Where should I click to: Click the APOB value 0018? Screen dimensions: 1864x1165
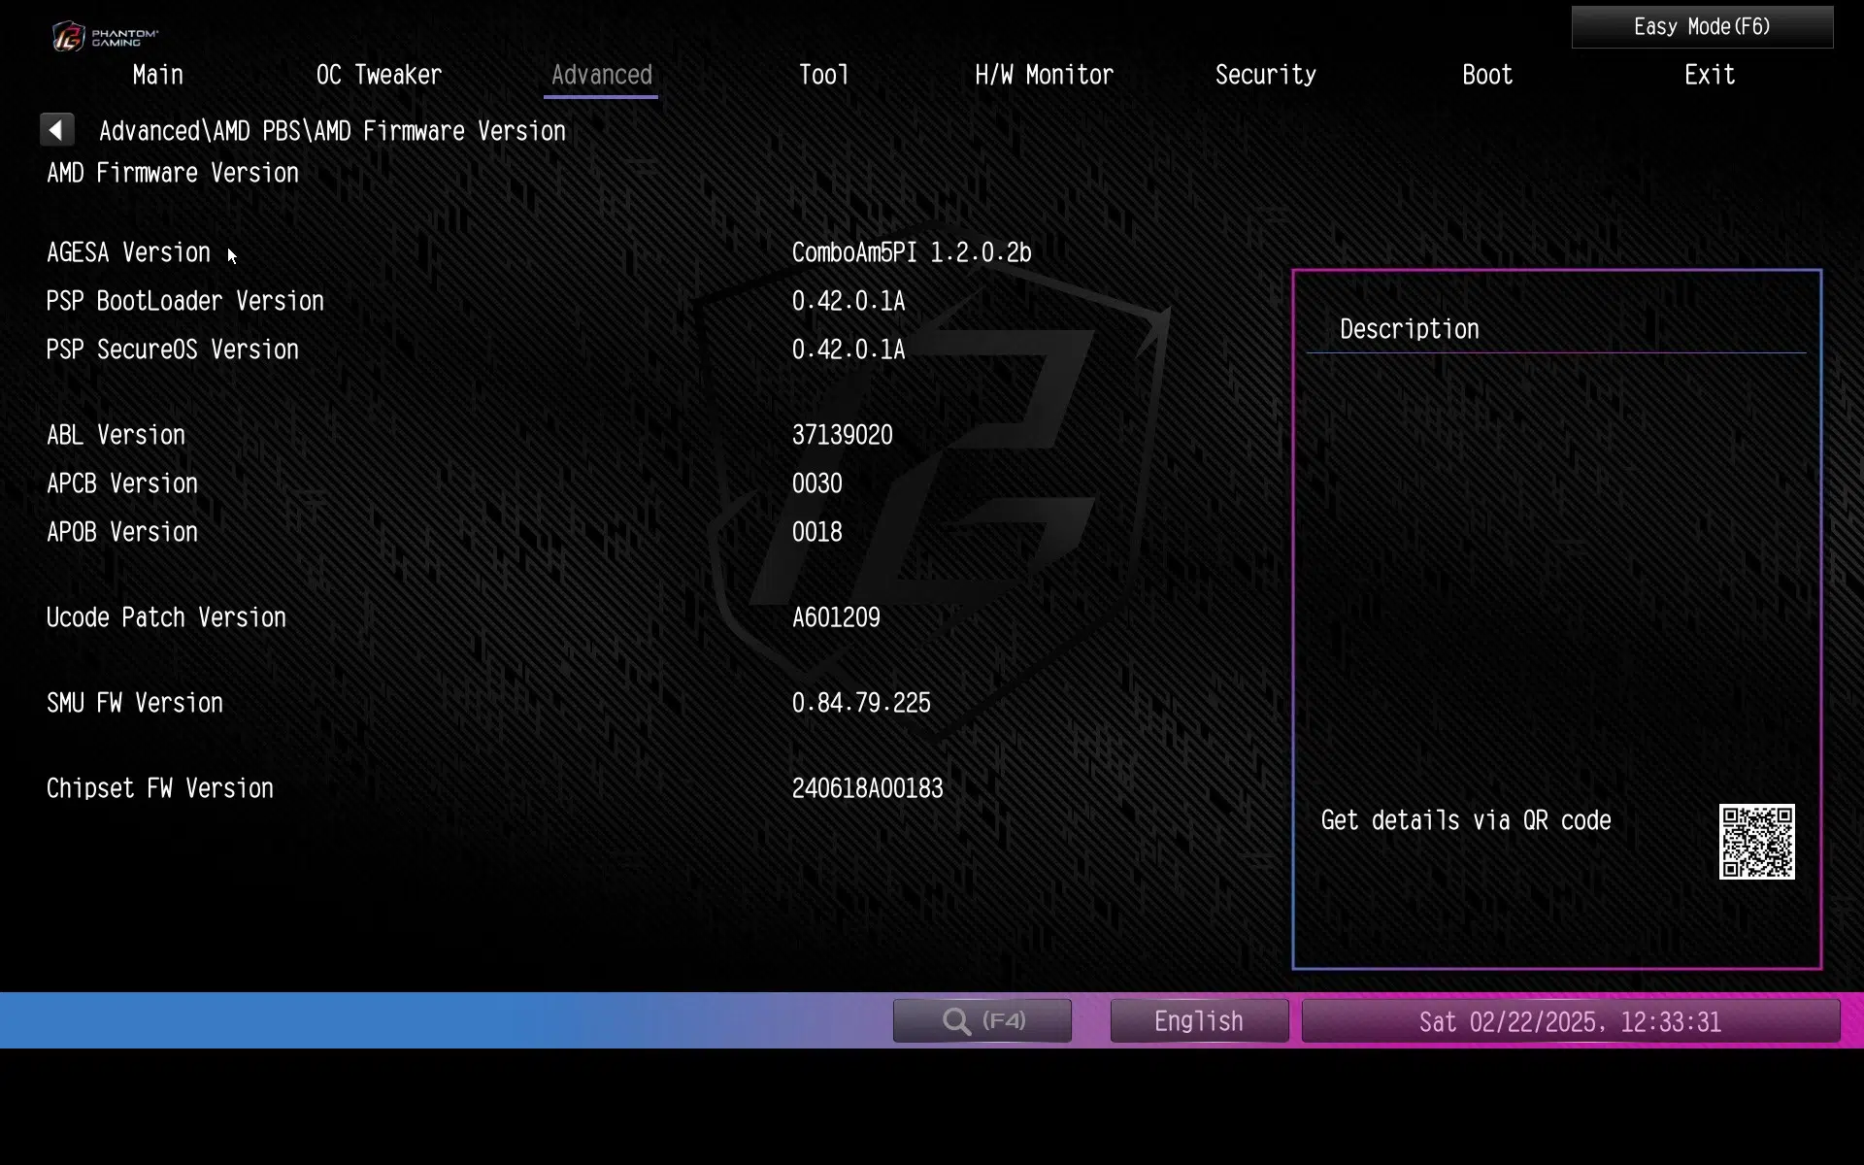click(816, 532)
